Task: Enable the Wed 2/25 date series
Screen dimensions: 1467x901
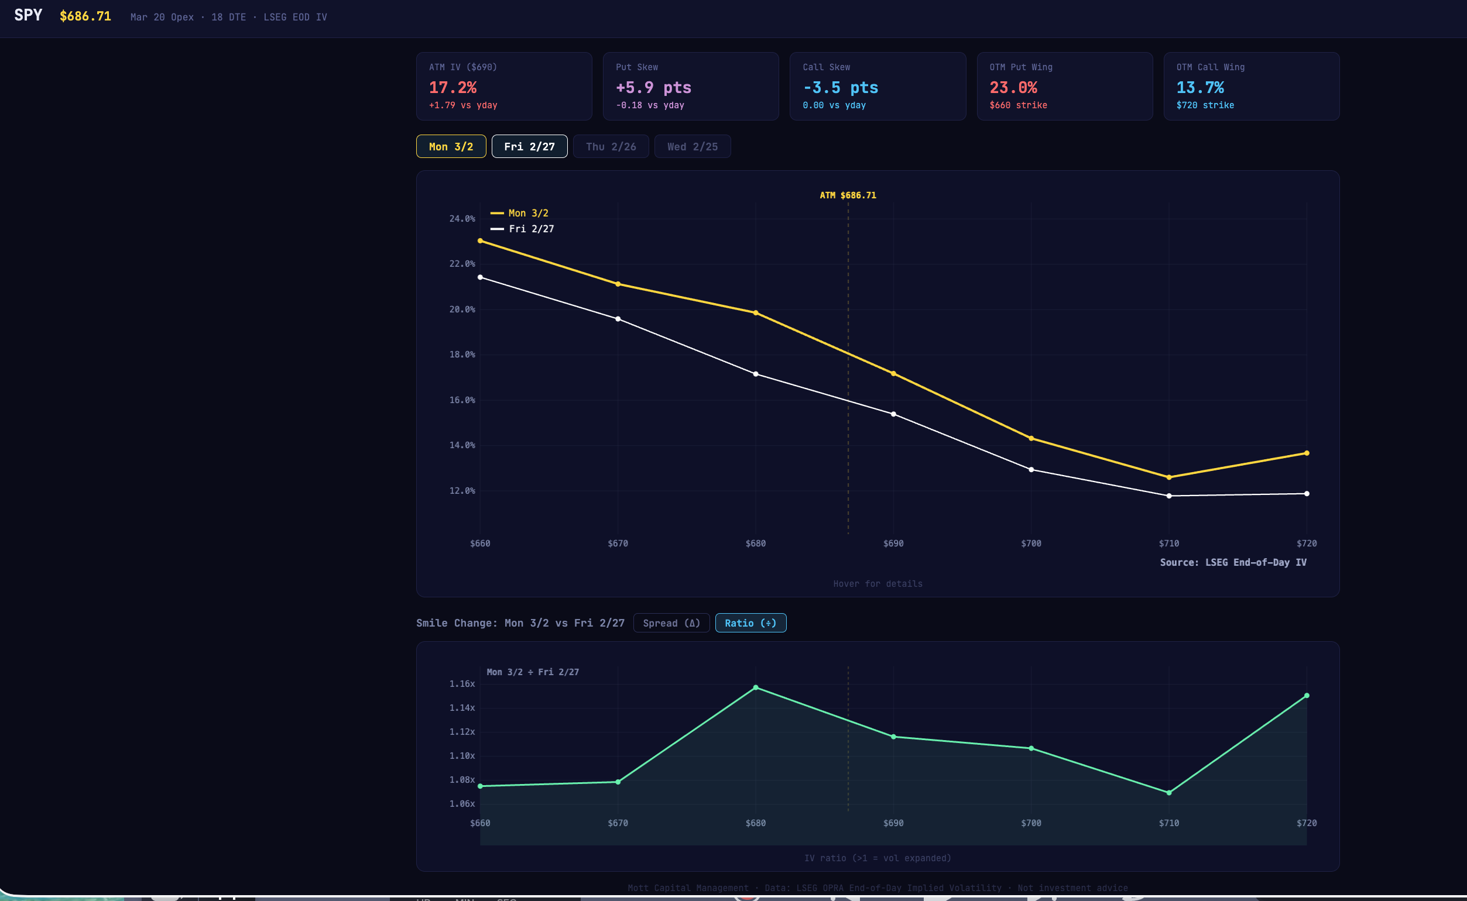Action: (x=692, y=147)
